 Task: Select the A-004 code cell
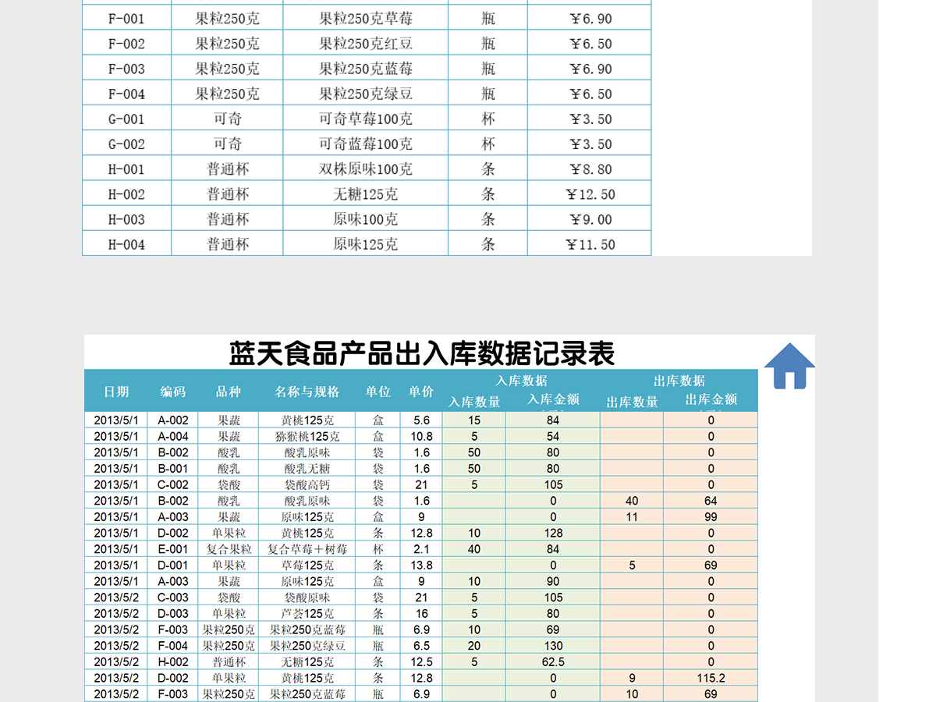pos(173,436)
